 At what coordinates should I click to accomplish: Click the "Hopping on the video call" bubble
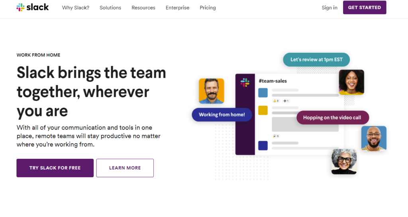(333, 118)
